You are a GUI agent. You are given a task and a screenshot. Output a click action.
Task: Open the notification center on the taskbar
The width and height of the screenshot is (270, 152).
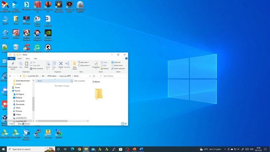click(x=265, y=149)
